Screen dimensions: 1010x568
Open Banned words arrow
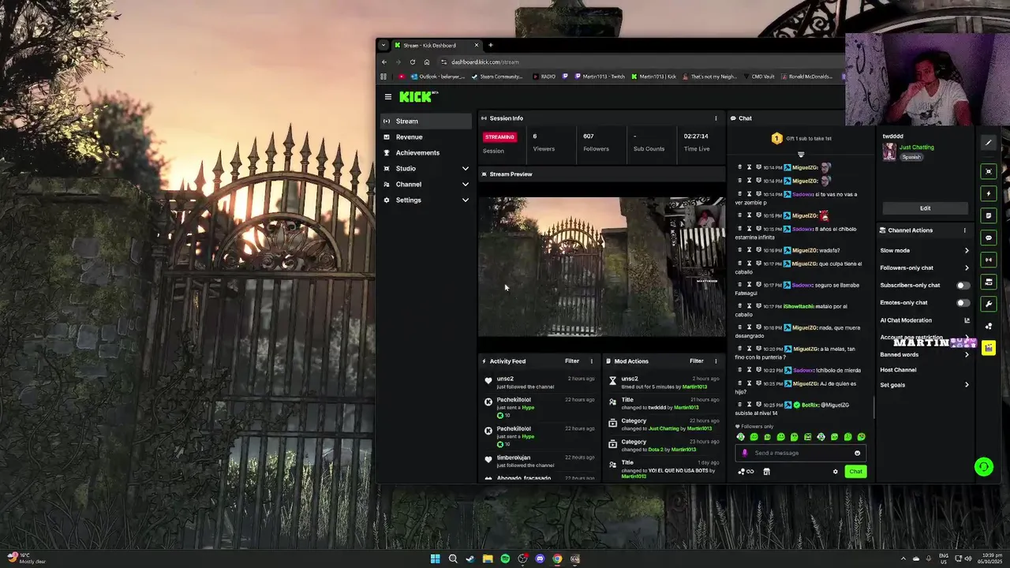[967, 355]
